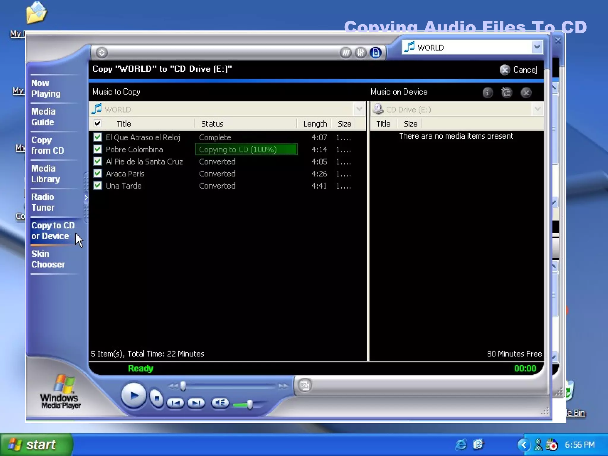This screenshot has height=456, width=608.
Task: Collapse the taskbar arrow beside Radio Tuner
Action: (86, 197)
